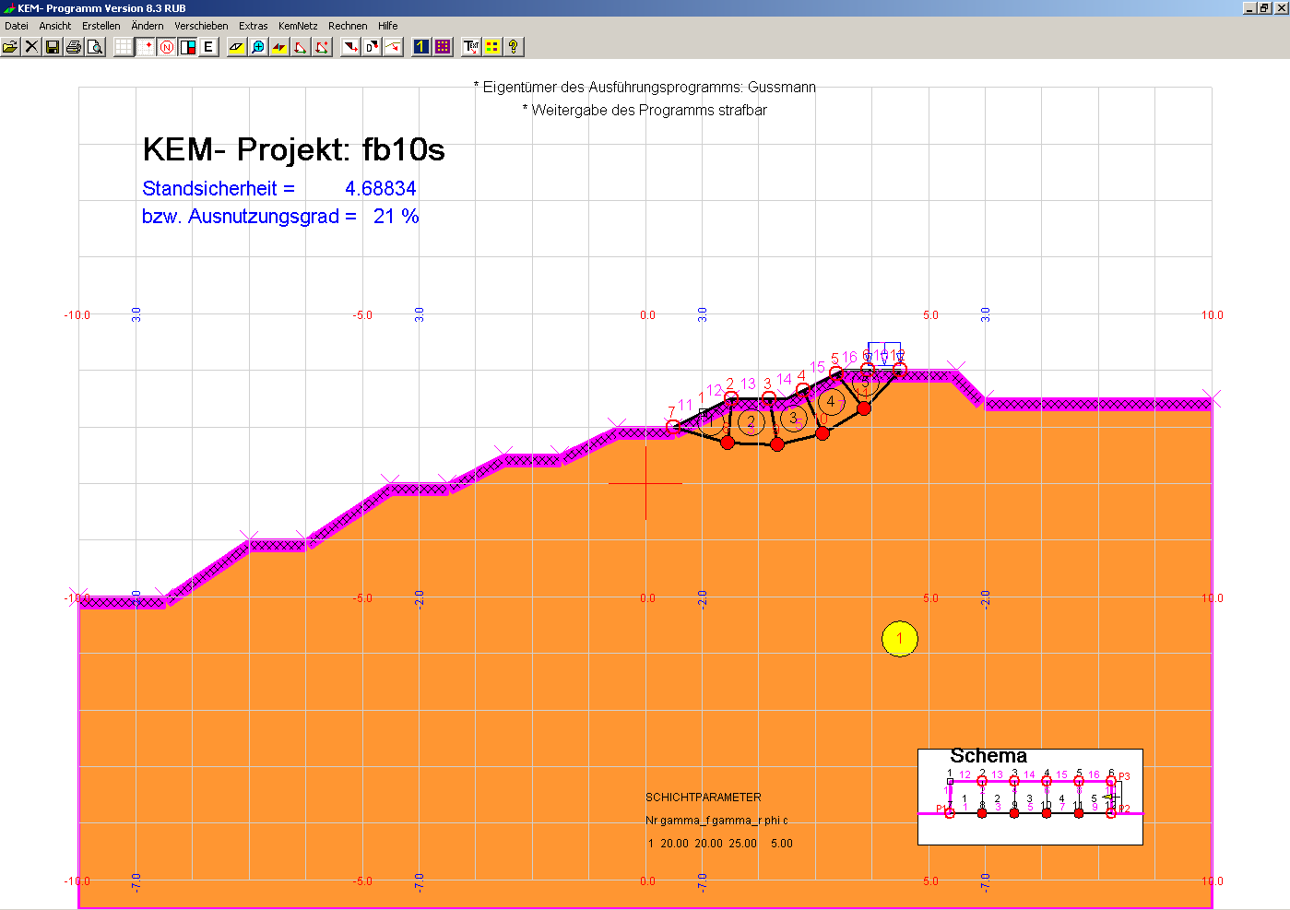The image size is (1290, 910).
Task: Click the Text tool icon
Action: pos(471,46)
